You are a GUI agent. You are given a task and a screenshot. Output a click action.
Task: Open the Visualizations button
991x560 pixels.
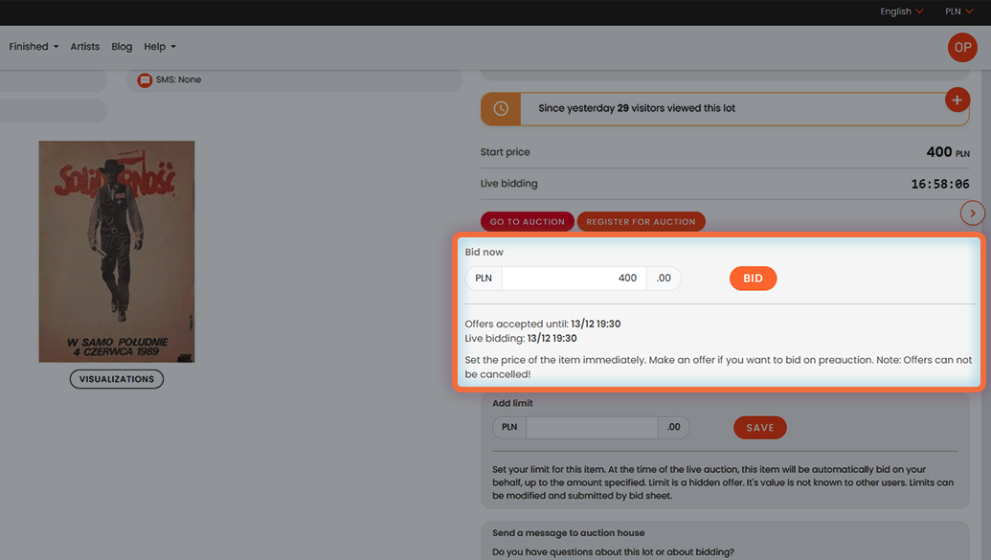click(116, 379)
